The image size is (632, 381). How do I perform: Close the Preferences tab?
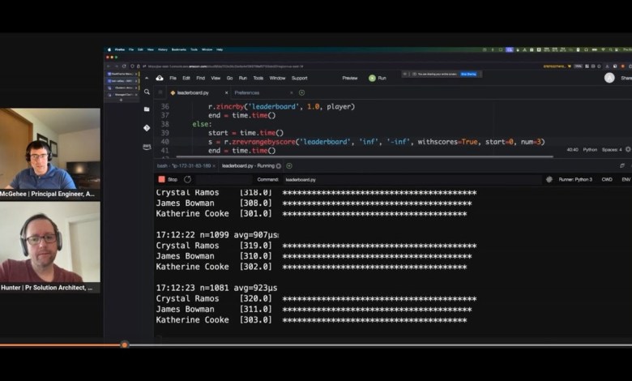(292, 92)
